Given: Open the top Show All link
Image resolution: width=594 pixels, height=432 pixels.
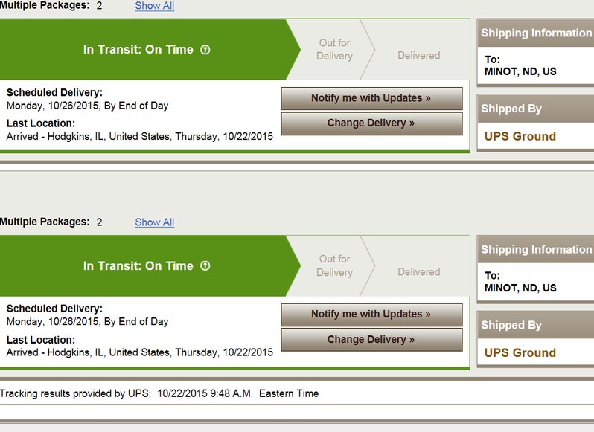Looking at the screenshot, I should (x=155, y=6).
